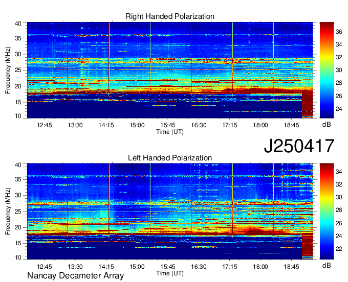Viewport: 348px width, 282px height.
Task: Click the 18:45 time tick under Left Handed plot
Action: tap(291, 267)
